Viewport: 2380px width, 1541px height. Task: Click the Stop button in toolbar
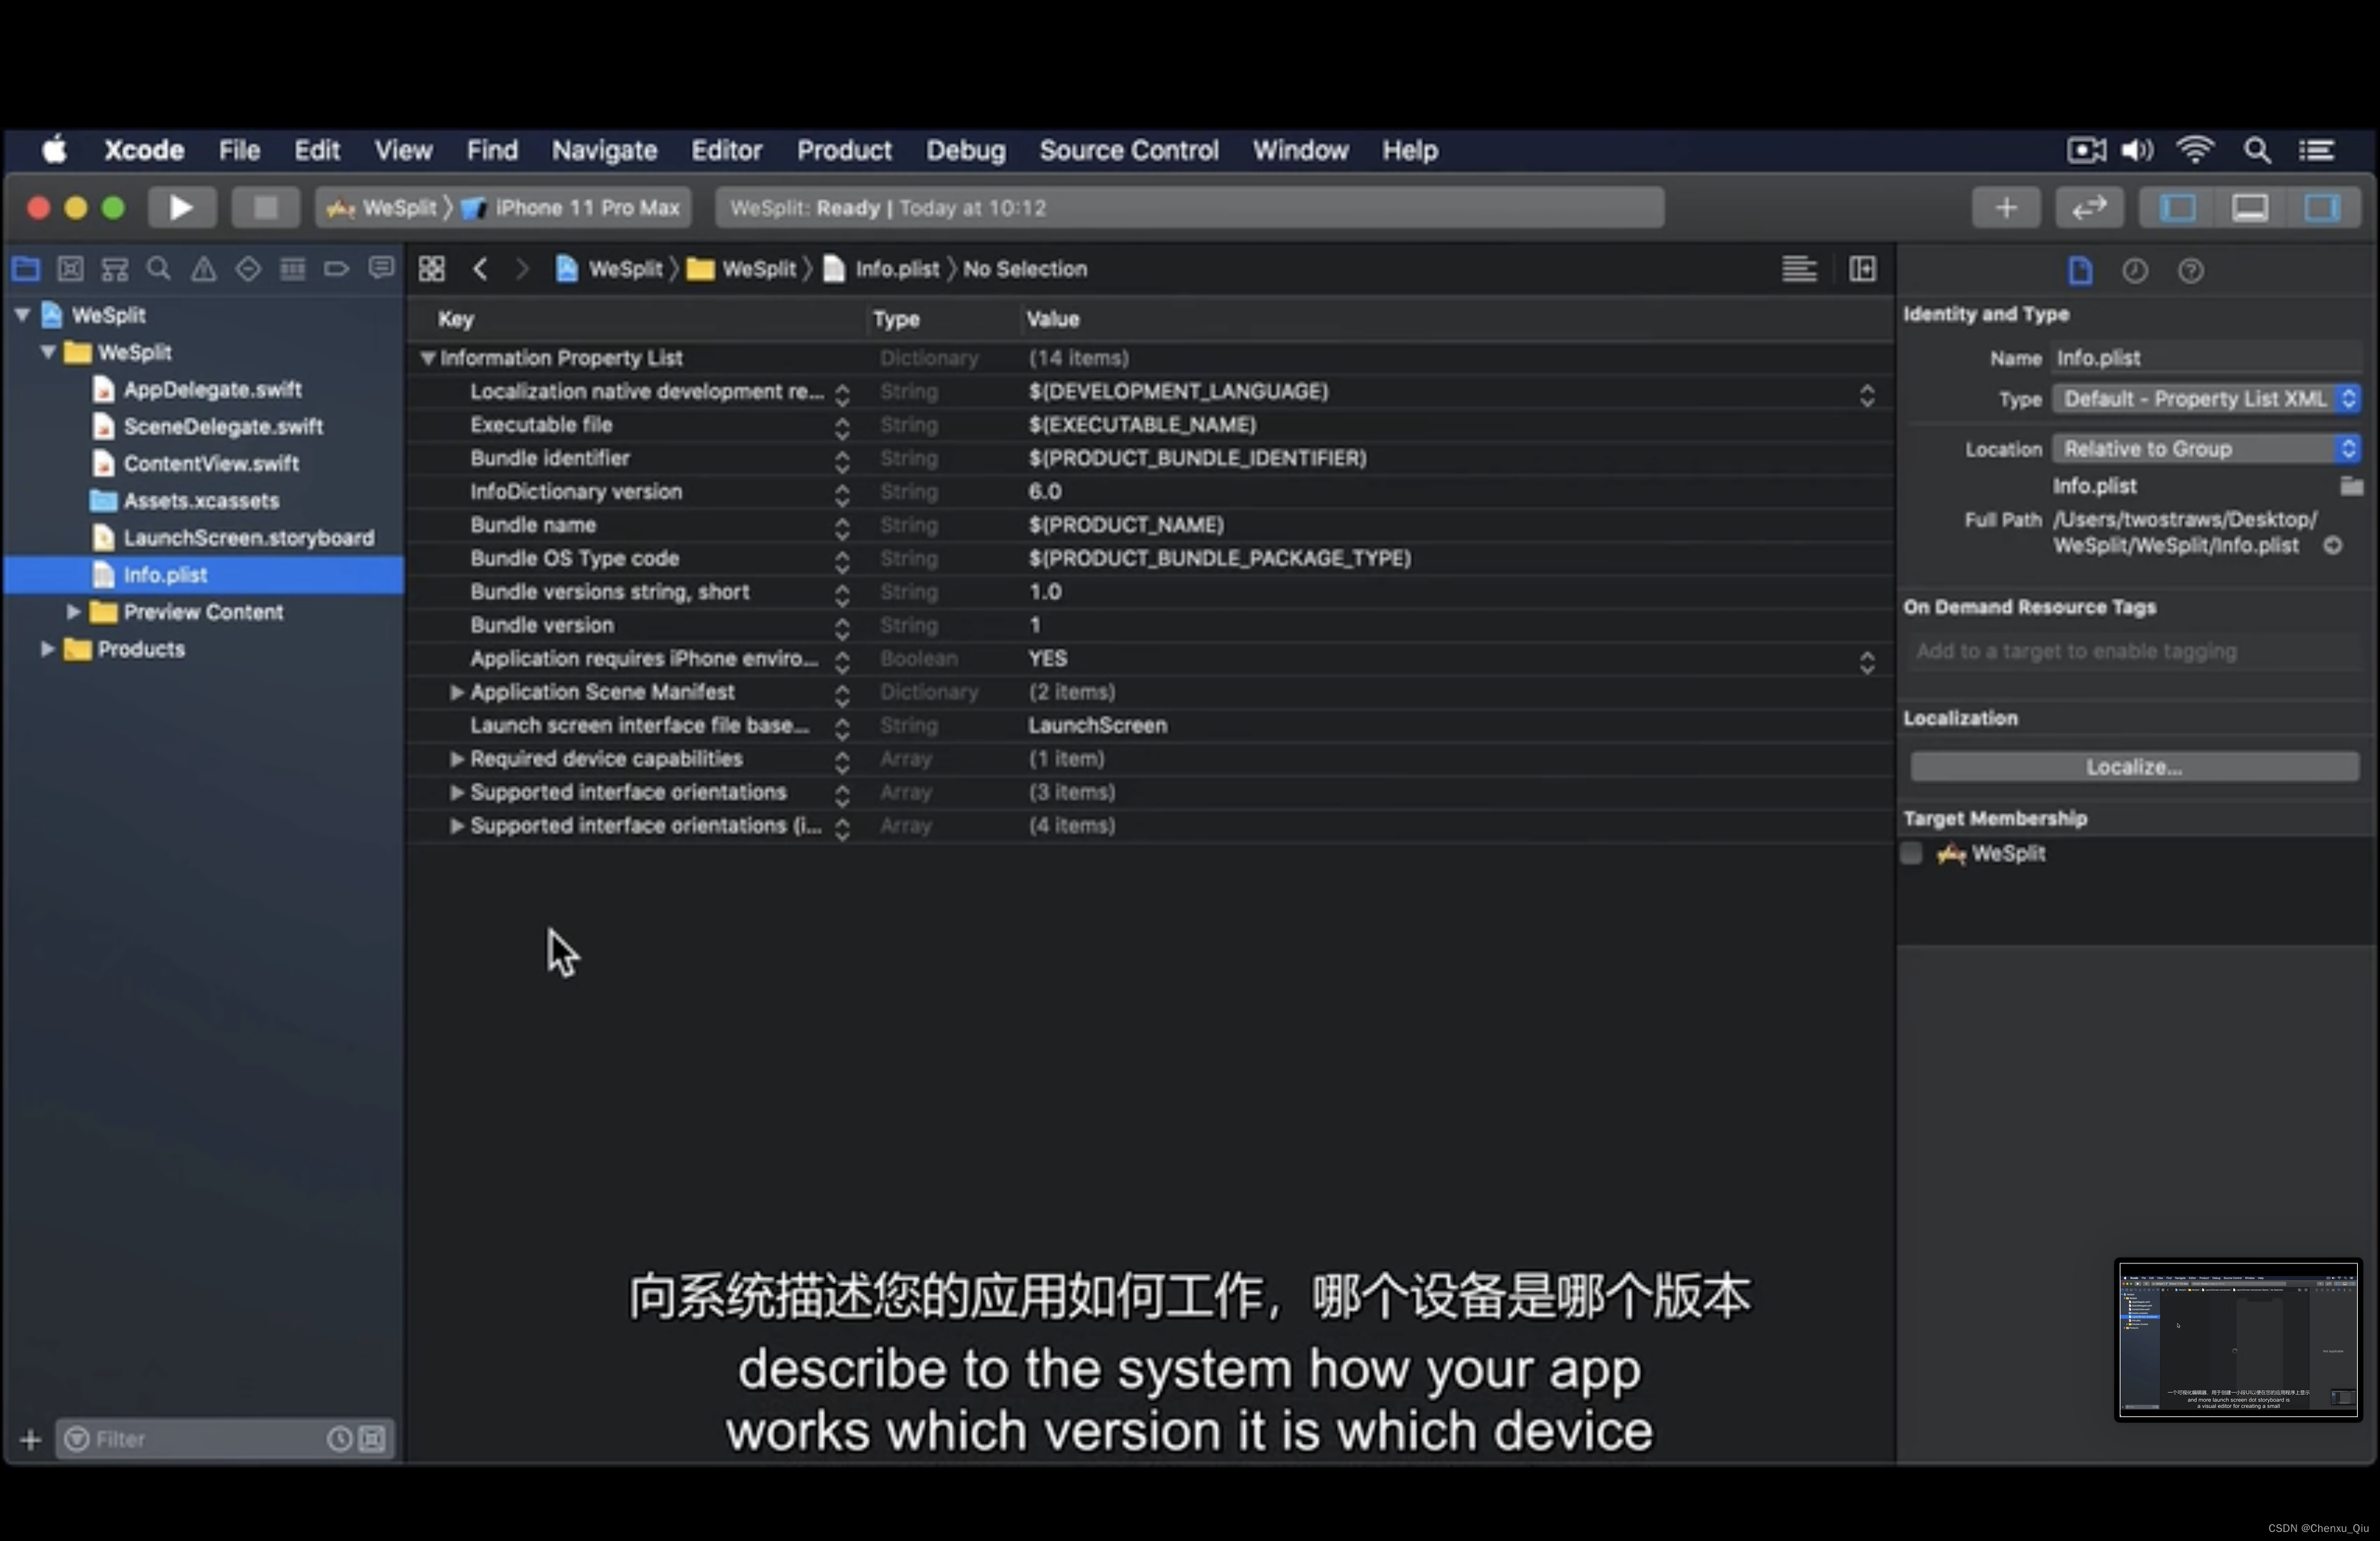coord(265,208)
